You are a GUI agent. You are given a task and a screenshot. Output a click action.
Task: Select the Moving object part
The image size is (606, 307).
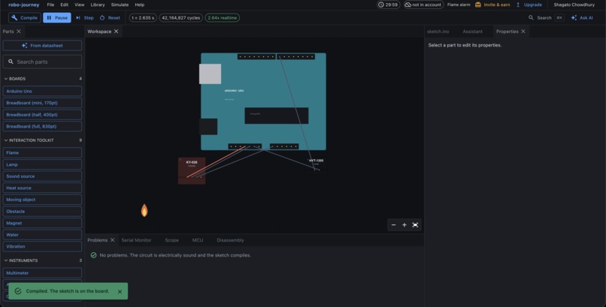pos(42,200)
